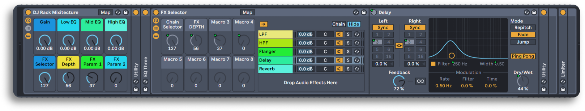Open Map mode in DJ Rack Mixitecture
This screenshot has width=585, height=111.
click(x=105, y=12)
